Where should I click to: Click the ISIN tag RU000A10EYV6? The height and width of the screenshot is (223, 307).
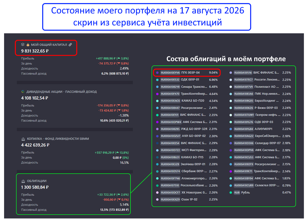170,73
